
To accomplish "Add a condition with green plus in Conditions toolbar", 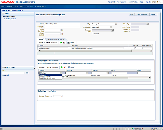I will (62, 67).
